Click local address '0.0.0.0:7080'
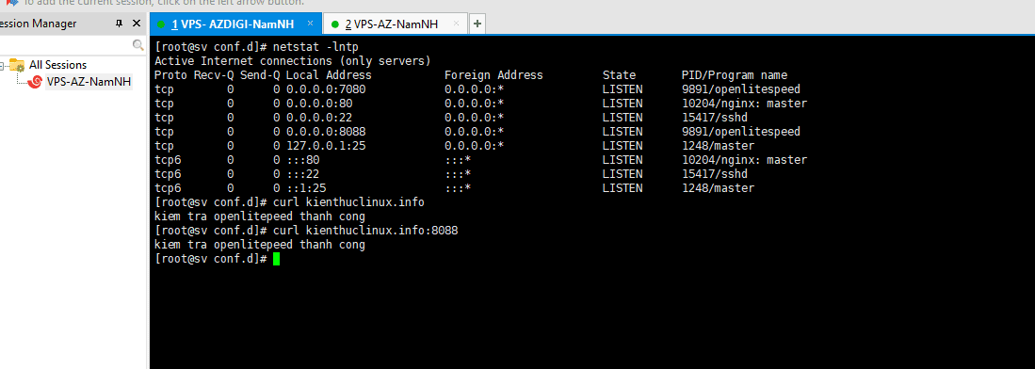 click(x=326, y=89)
